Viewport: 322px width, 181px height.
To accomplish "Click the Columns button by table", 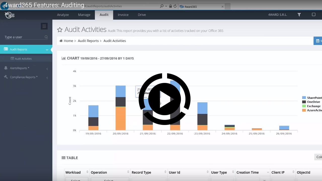I will tap(318, 157).
